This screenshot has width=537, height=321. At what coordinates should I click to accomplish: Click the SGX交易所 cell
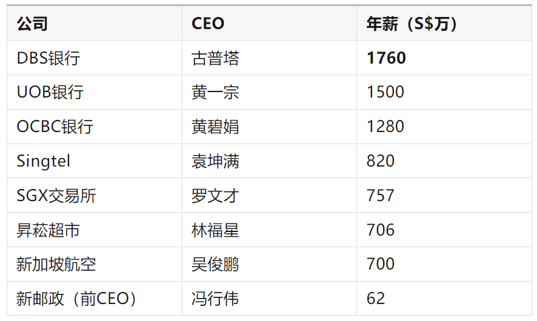(95, 196)
